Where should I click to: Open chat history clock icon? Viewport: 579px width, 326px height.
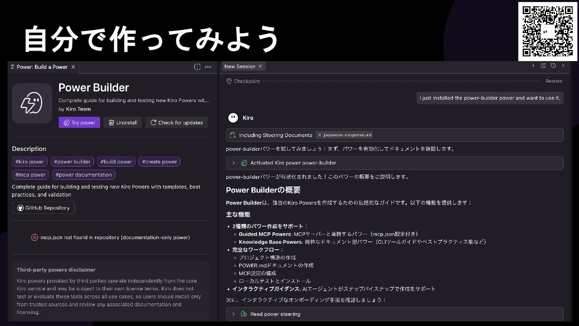[553, 66]
